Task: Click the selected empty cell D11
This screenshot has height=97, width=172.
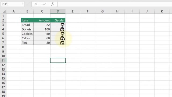Action: 58,60
